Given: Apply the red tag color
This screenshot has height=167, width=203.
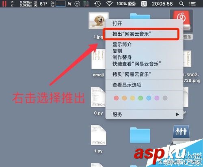Looking at the screenshot, I should click(x=116, y=98).
